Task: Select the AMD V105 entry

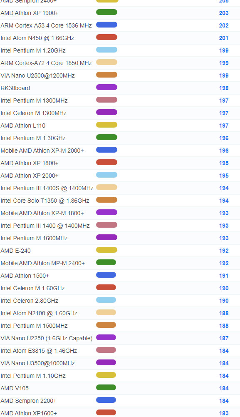Action: pos(15,388)
